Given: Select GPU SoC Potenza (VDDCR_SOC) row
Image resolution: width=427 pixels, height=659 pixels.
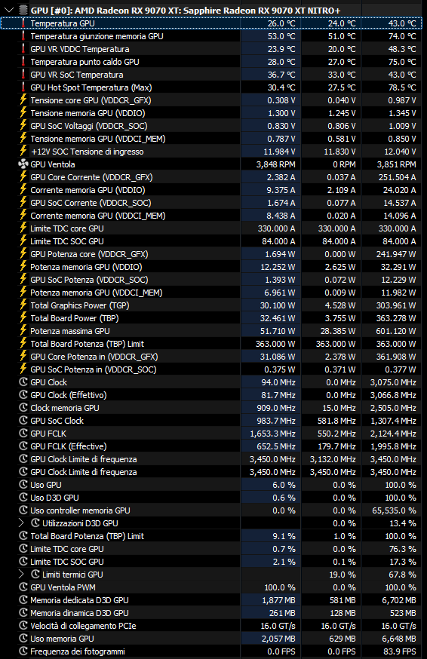Looking at the screenshot, I should [x=211, y=280].
